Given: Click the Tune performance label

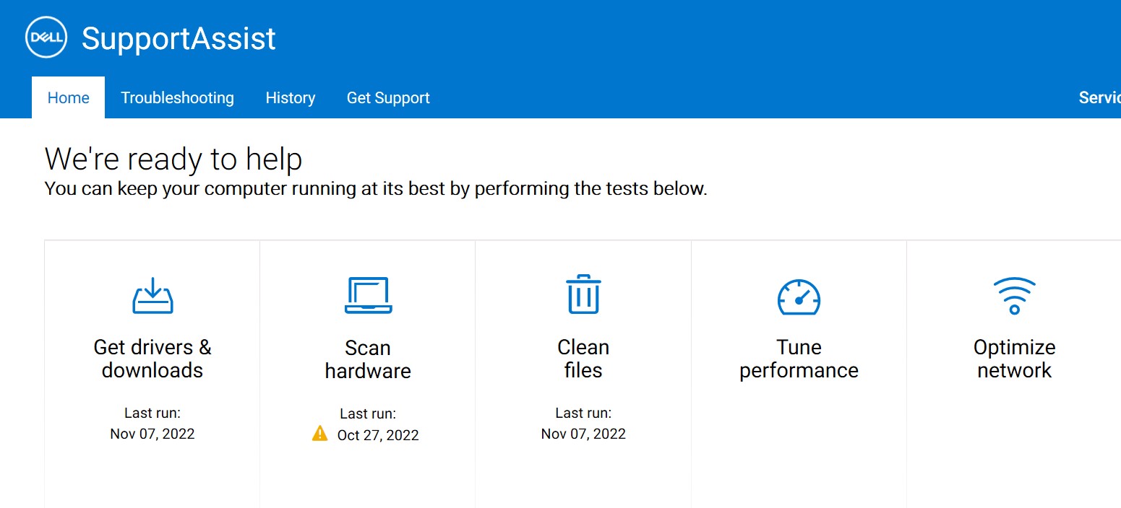Looking at the screenshot, I should coord(799,359).
